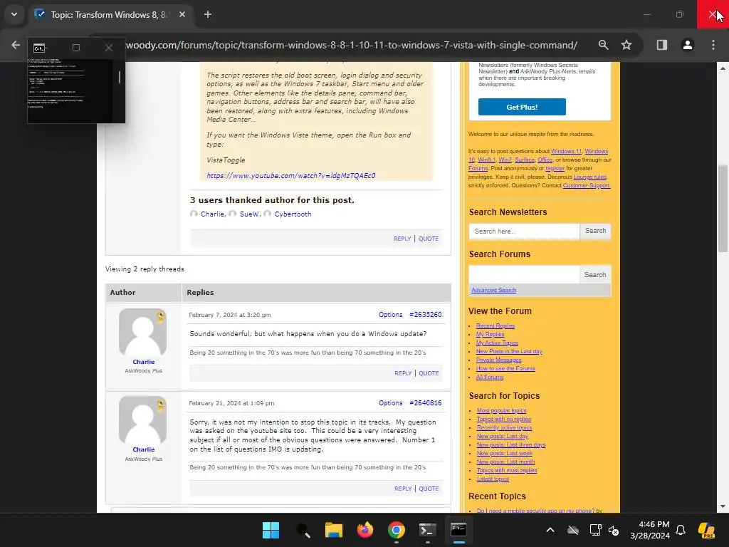Screen dimensions: 729x547
Task: Click Reply on the February 7 post
Action: 403,373
